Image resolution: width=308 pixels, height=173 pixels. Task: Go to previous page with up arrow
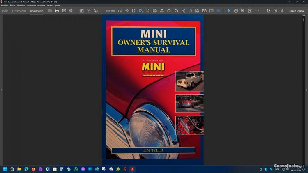pyautogui.click(x=89, y=11)
